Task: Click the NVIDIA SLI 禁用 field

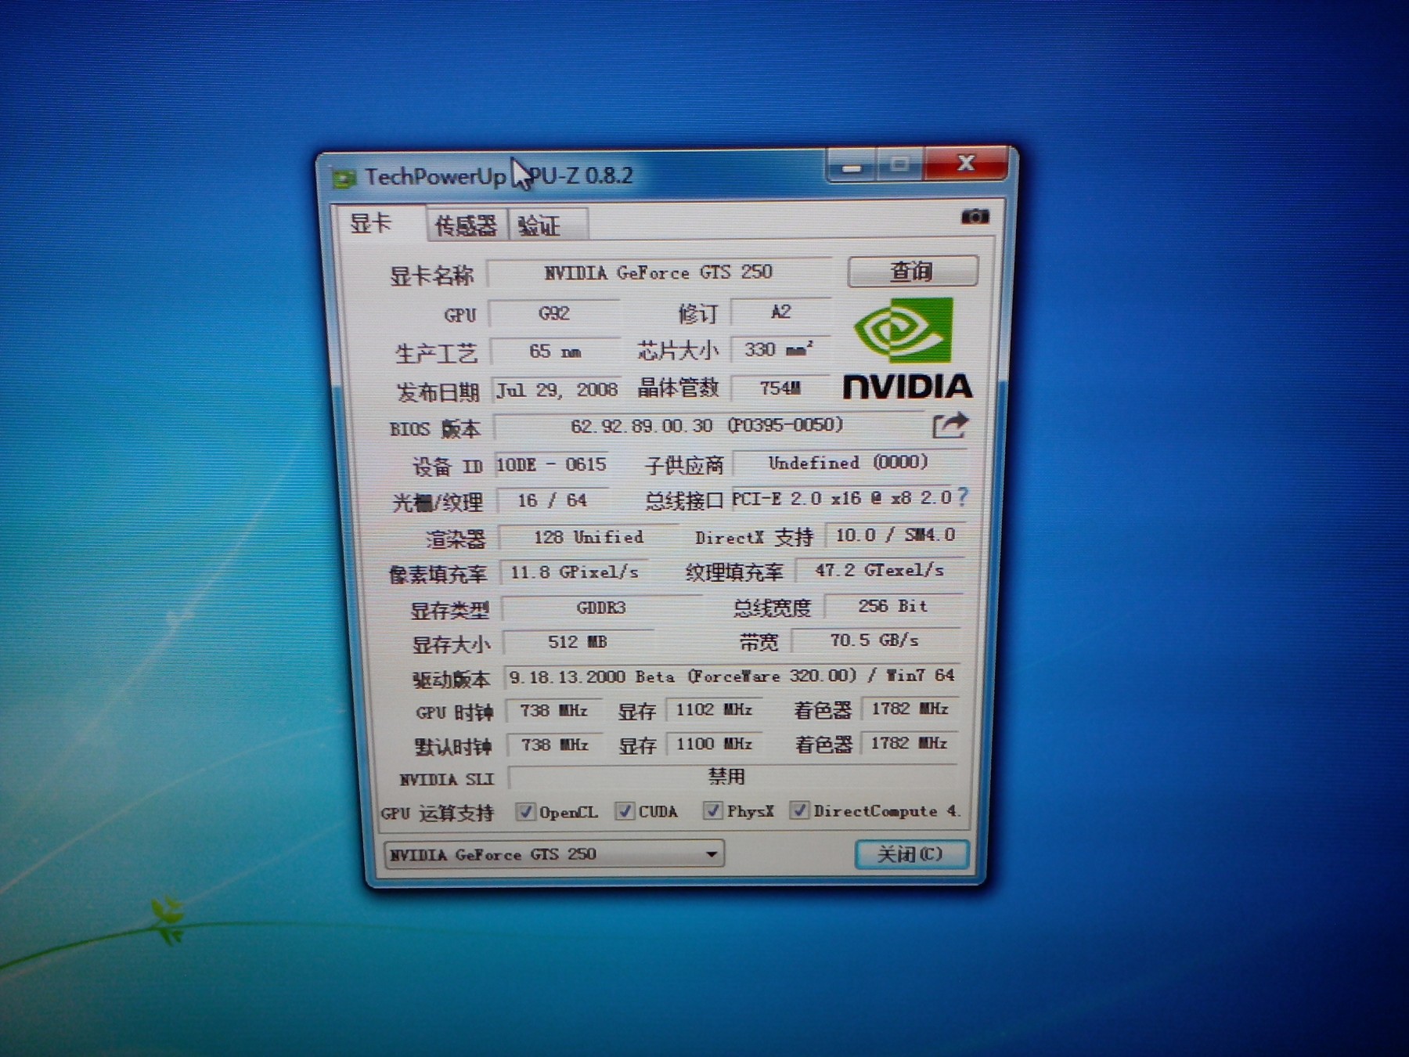Action: pos(733,777)
